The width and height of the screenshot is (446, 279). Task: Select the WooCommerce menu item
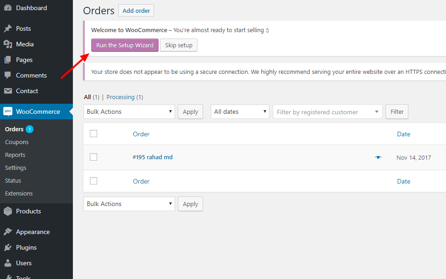pos(36,112)
